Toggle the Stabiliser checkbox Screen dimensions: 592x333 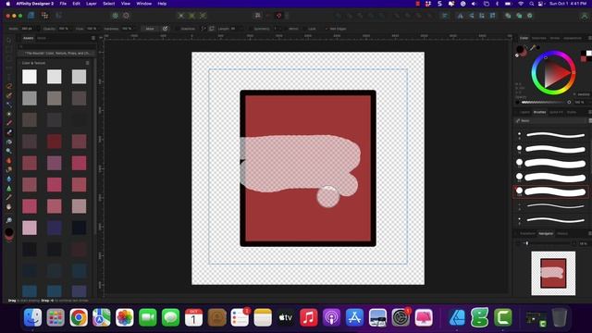[178, 29]
